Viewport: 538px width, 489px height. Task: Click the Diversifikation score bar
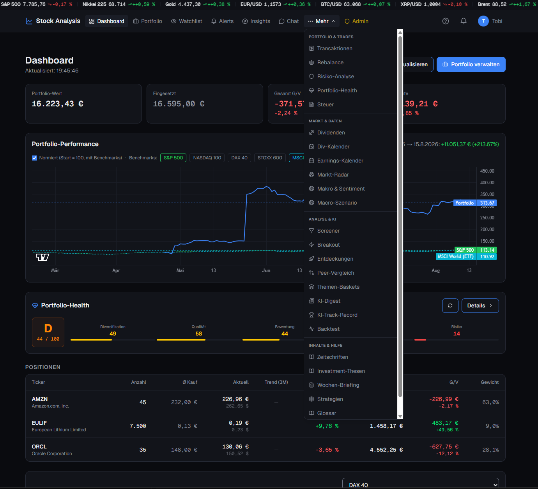point(113,340)
